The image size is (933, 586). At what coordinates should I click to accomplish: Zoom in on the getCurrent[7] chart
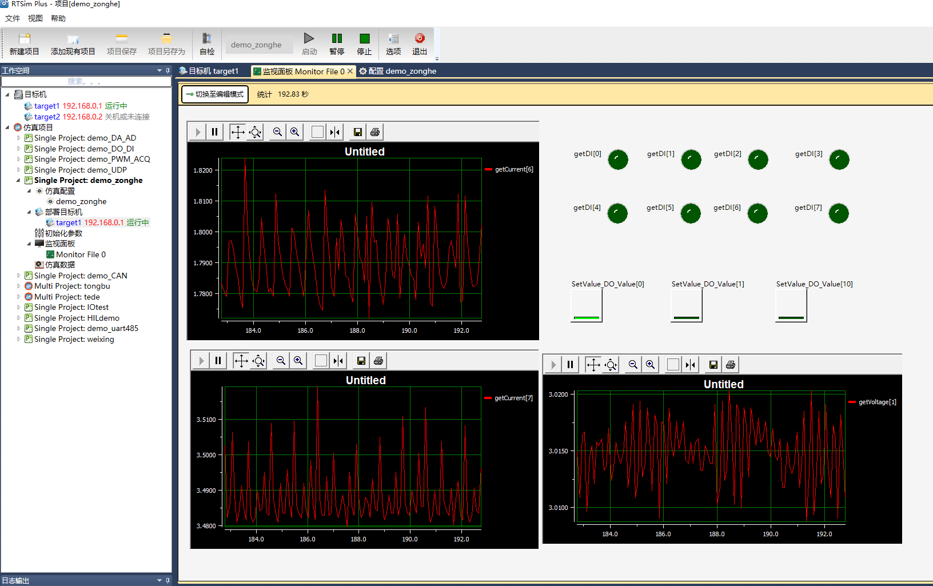[298, 361]
